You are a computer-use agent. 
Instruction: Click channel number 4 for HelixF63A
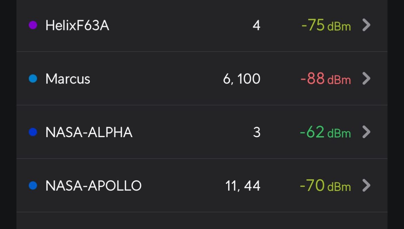(256, 26)
